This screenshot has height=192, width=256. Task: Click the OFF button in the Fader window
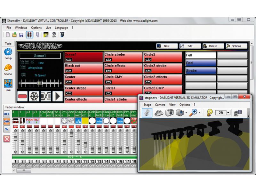[7, 114]
